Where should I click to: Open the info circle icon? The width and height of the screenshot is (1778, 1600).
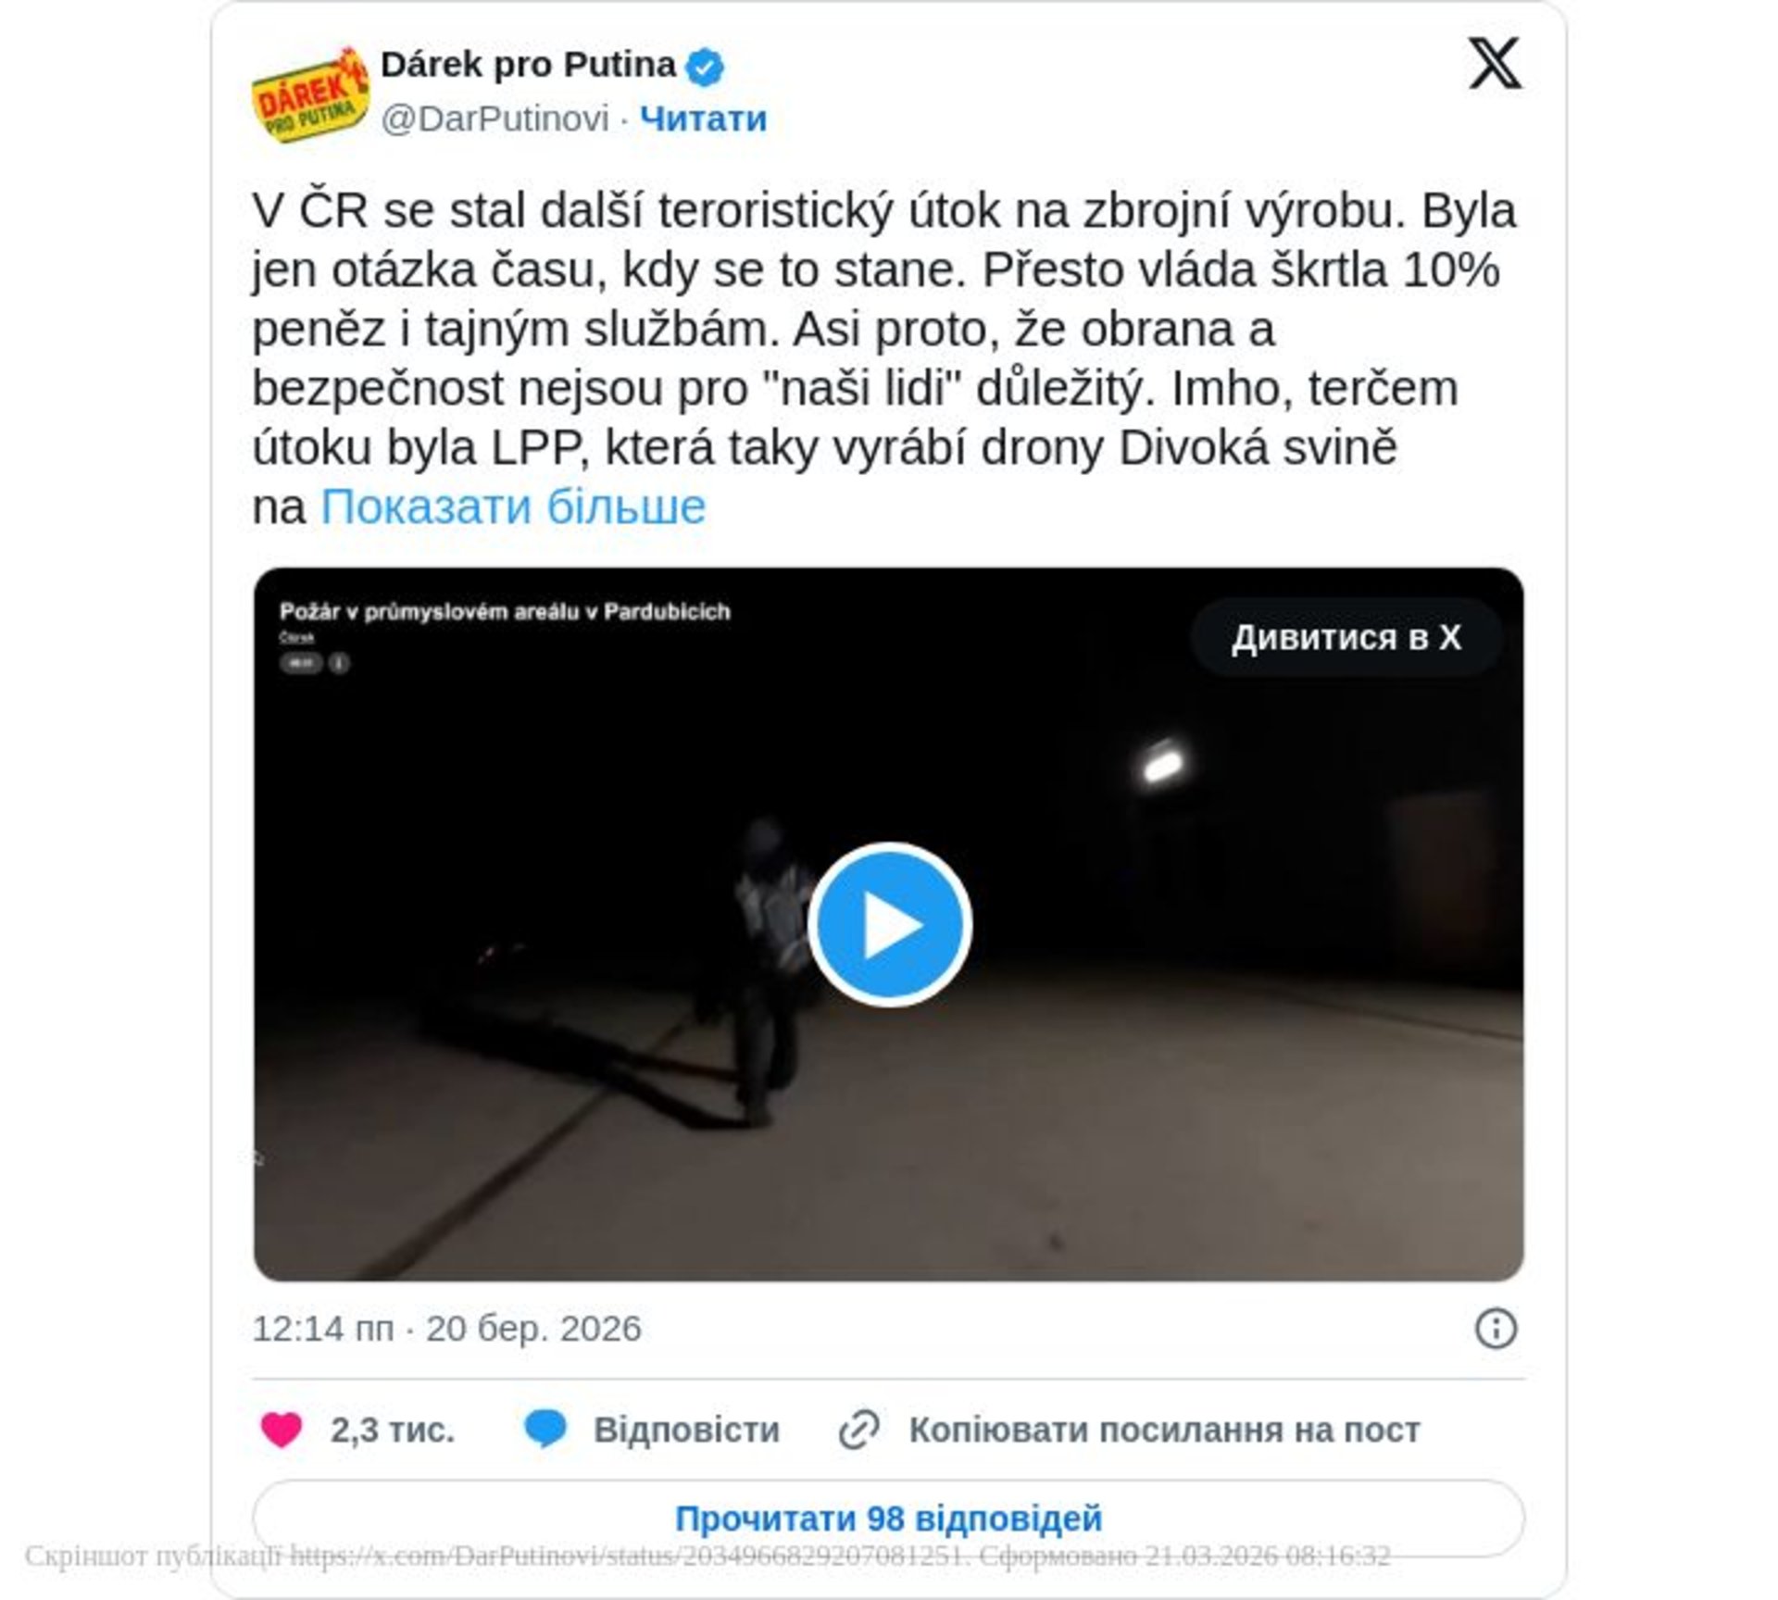1496,1329
